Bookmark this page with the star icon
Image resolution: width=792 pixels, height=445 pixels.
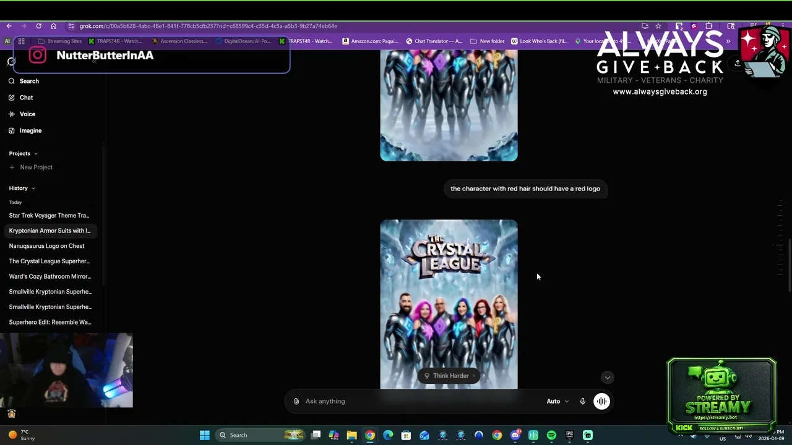tap(658, 26)
